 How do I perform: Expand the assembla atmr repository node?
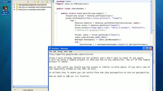coord(14,10)
